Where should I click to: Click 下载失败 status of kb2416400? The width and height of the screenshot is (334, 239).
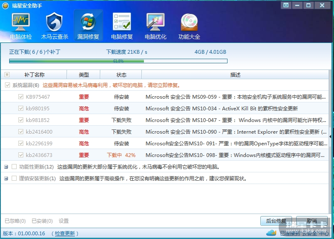pyautogui.click(x=121, y=132)
